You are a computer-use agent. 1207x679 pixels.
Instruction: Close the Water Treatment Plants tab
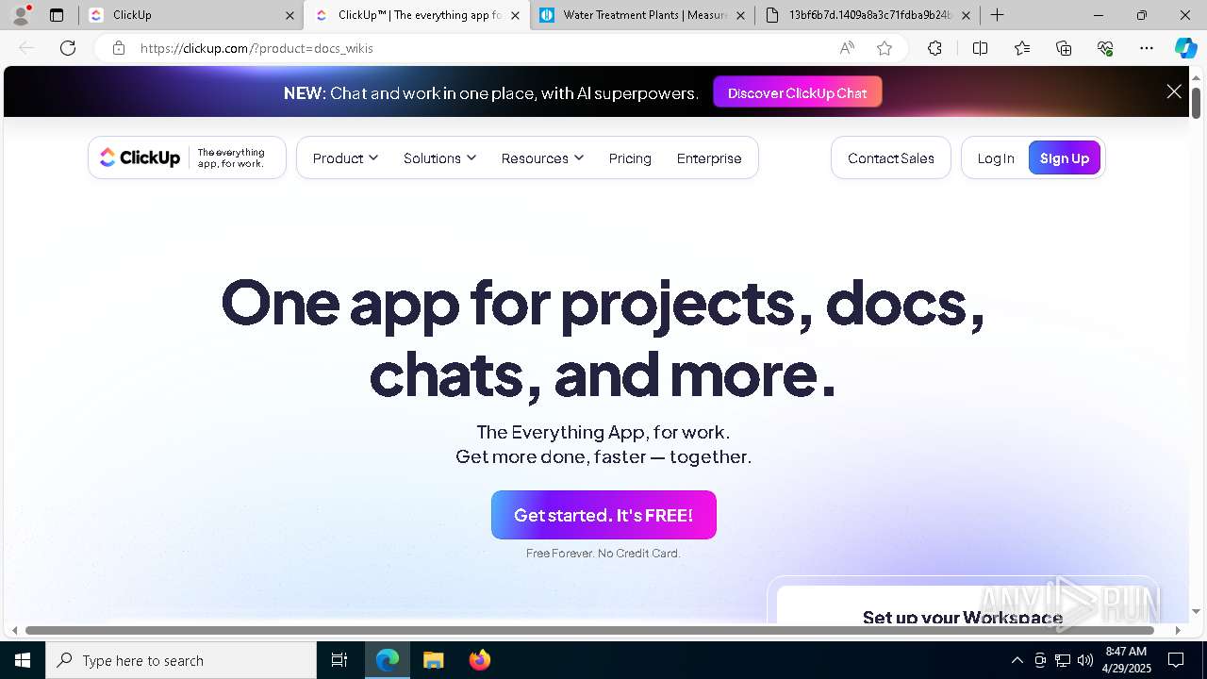[x=740, y=15]
